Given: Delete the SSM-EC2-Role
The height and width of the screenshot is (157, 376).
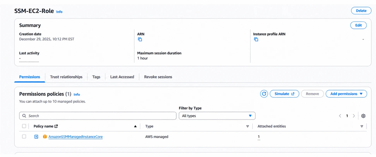Looking at the screenshot, I should point(361,11).
